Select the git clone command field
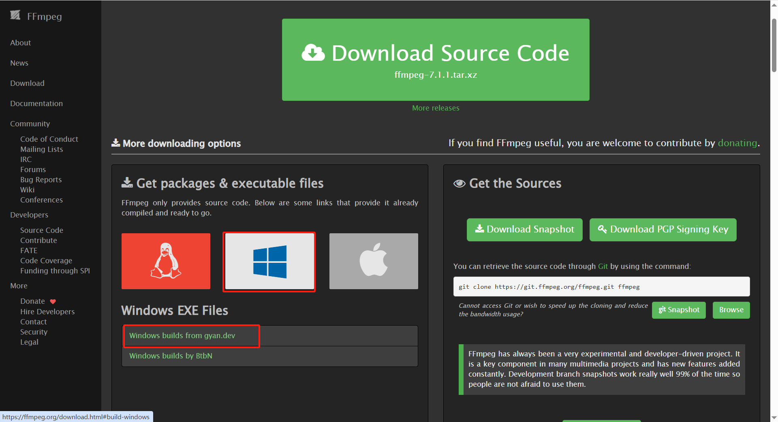The width and height of the screenshot is (778, 422). point(601,287)
